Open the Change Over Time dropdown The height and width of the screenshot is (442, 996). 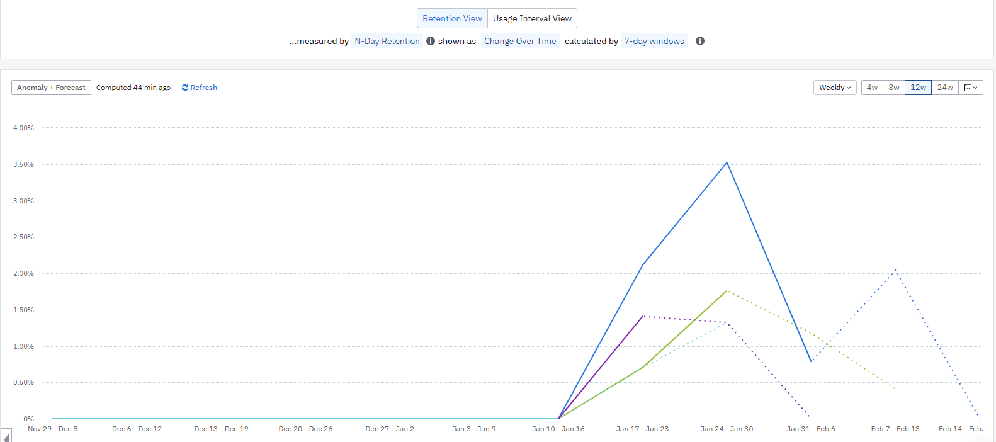[x=520, y=41]
